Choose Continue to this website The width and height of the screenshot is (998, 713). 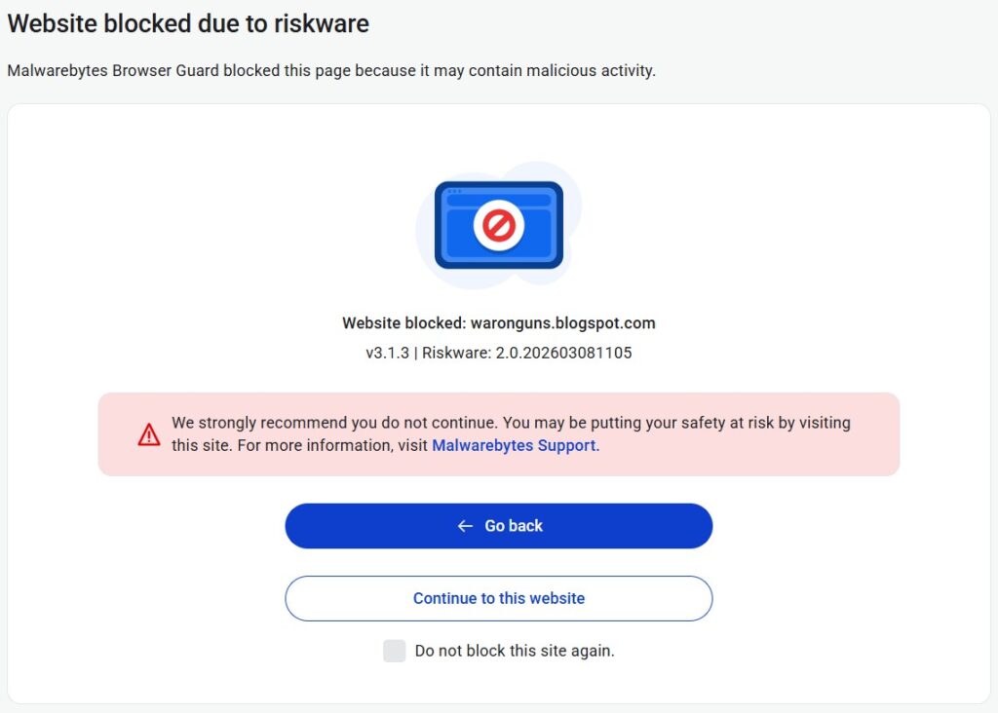[x=498, y=598]
